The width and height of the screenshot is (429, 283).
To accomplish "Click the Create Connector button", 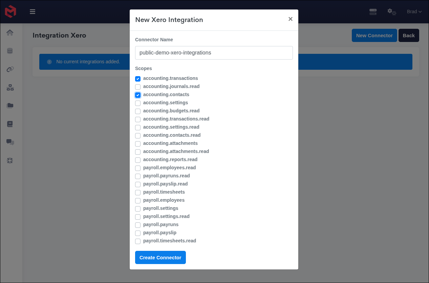I will tap(160, 257).
